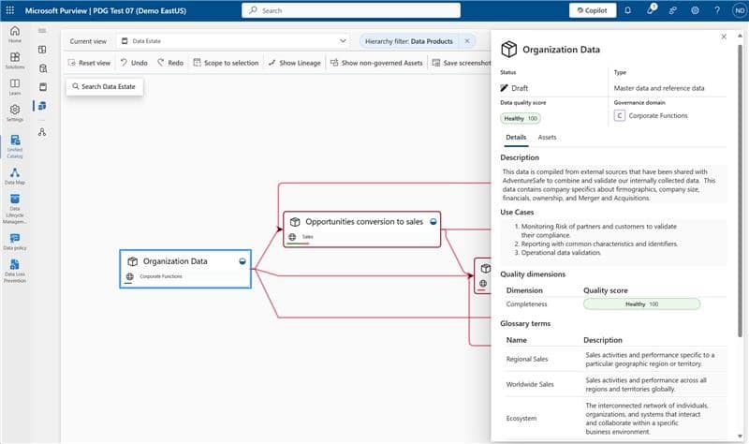Click Regional Sales glossary term
The width and height of the screenshot is (749, 444).
[527, 359]
